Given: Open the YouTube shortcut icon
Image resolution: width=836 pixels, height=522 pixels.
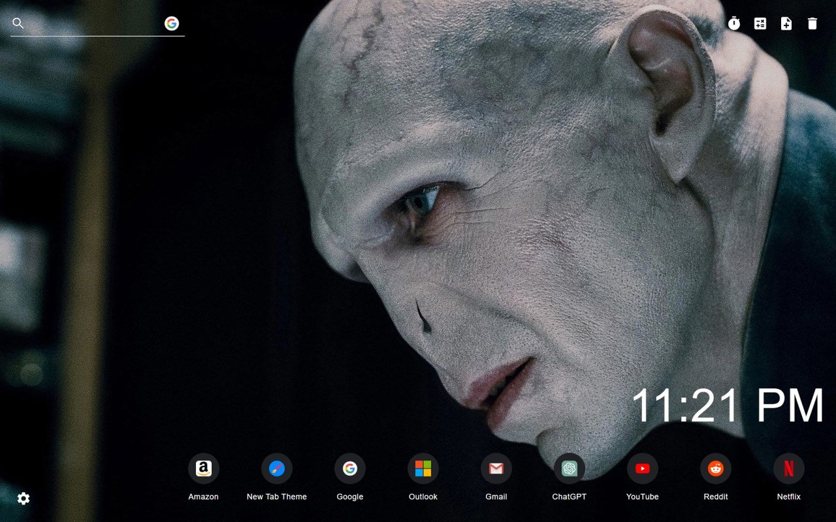Looking at the screenshot, I should (x=643, y=468).
